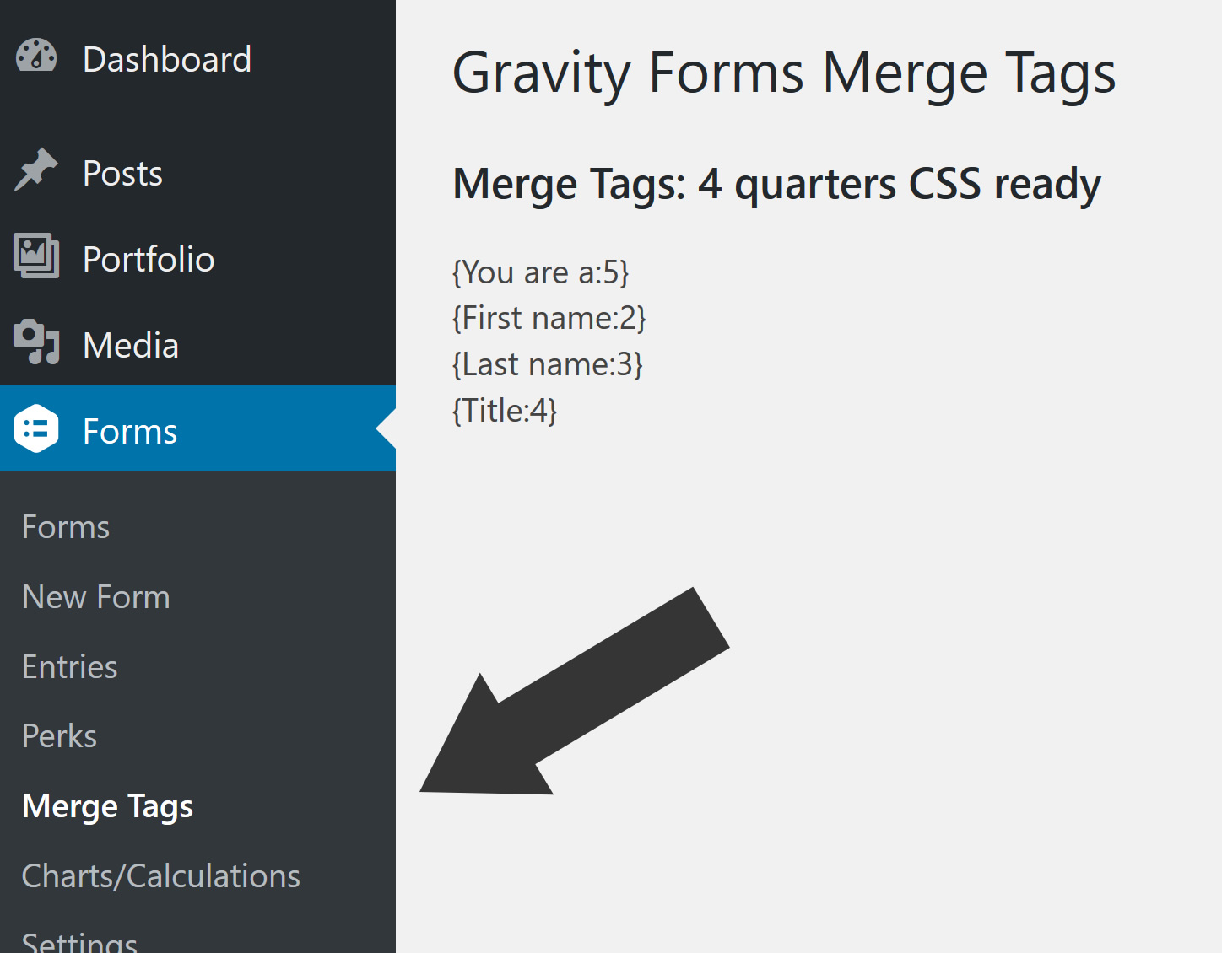Viewport: 1222px width, 953px height.
Task: Open the Dashboard menu
Action: 167,60
